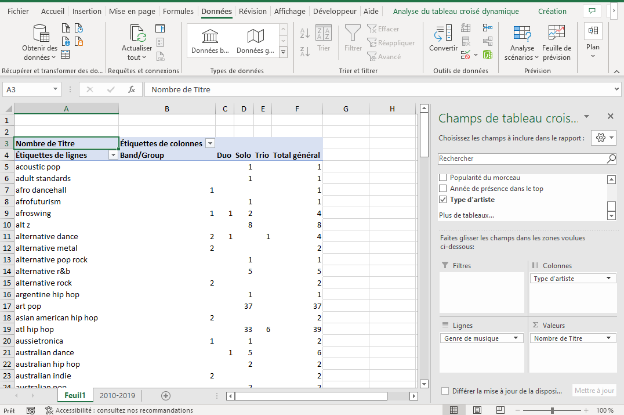
Task: Click the zoom in plus button
Action: (586, 410)
